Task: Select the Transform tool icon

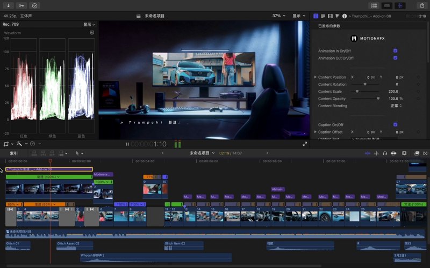Action: click(x=6, y=144)
